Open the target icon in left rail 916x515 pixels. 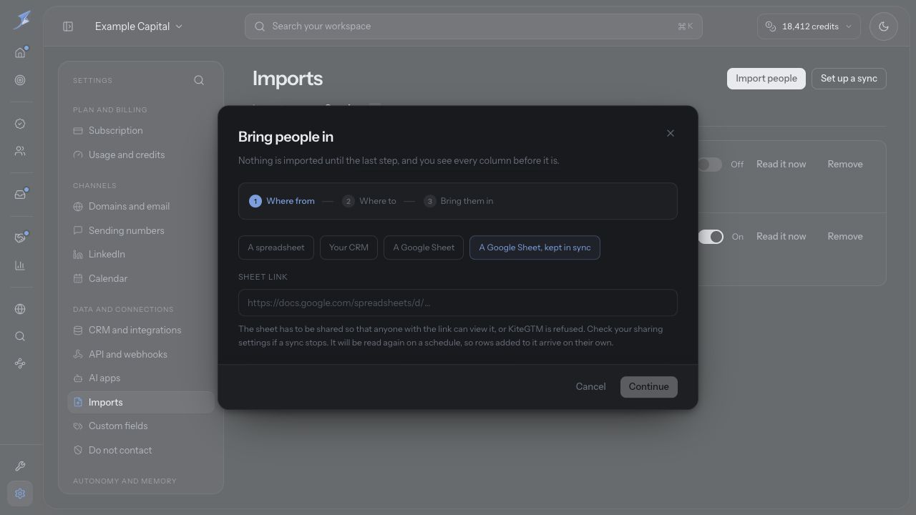20,80
